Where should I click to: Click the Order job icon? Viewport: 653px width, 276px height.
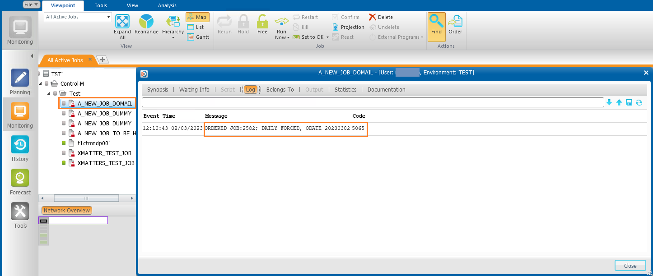[x=455, y=21]
